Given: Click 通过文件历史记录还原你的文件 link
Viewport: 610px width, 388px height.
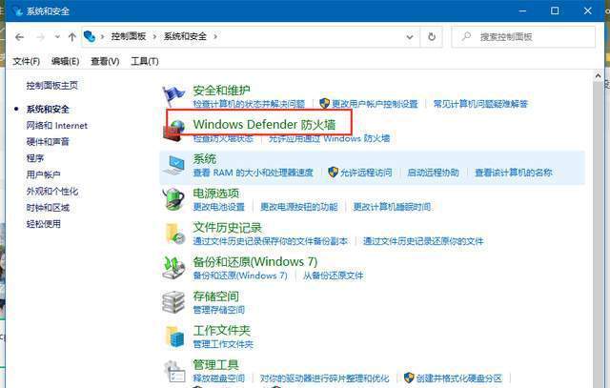Looking at the screenshot, I should pos(423,241).
